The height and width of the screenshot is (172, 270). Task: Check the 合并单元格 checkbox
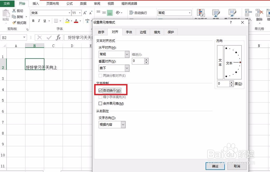100,103
